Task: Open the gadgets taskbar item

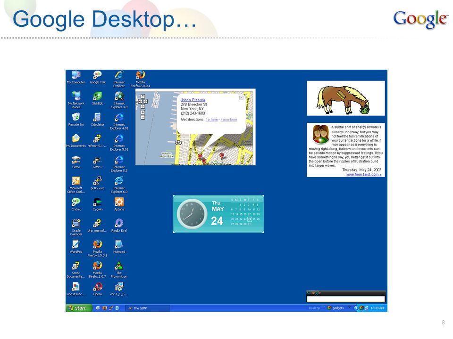Action: coord(336,308)
